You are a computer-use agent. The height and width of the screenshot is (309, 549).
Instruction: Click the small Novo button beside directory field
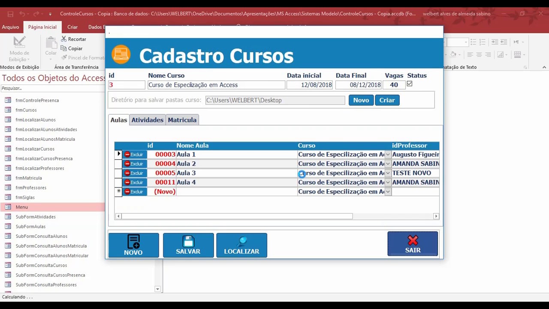click(x=361, y=100)
